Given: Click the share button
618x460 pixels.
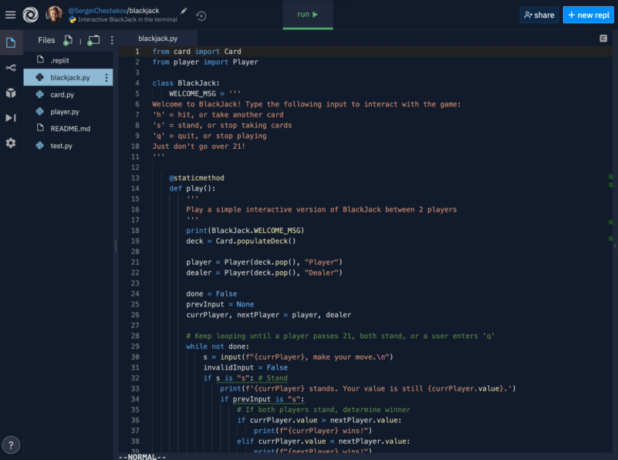Looking at the screenshot, I should click(x=539, y=15).
